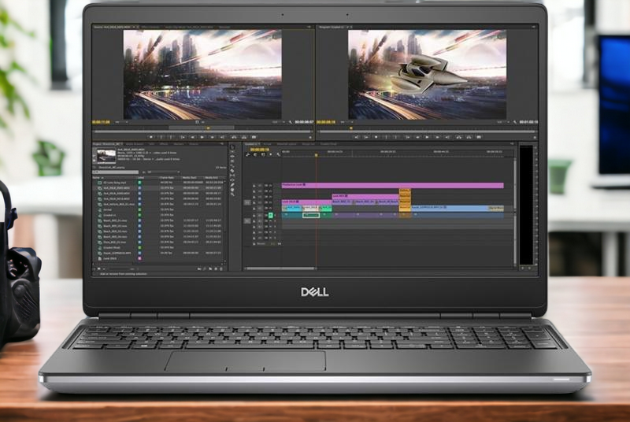Step back one frame in Source monitor

pos(193,137)
